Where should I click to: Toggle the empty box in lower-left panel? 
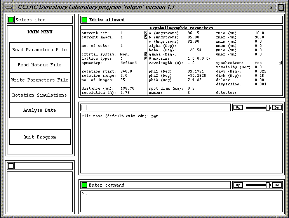(11, 166)
